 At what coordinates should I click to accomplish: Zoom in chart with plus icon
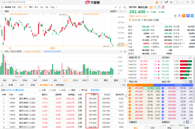[x=121, y=11]
